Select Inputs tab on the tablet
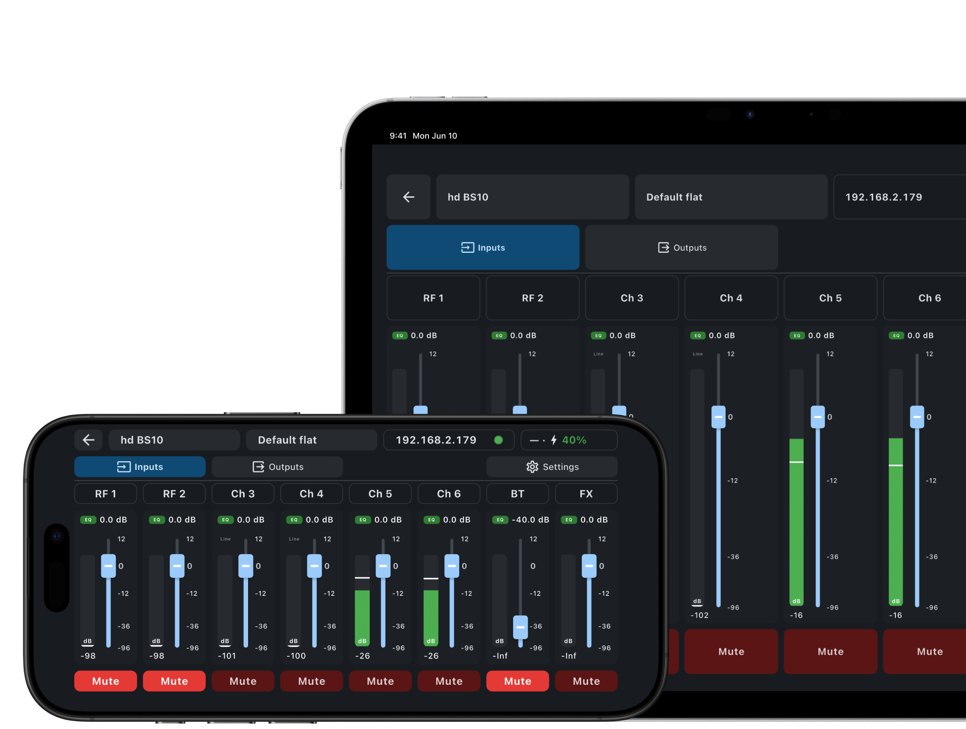 (483, 247)
